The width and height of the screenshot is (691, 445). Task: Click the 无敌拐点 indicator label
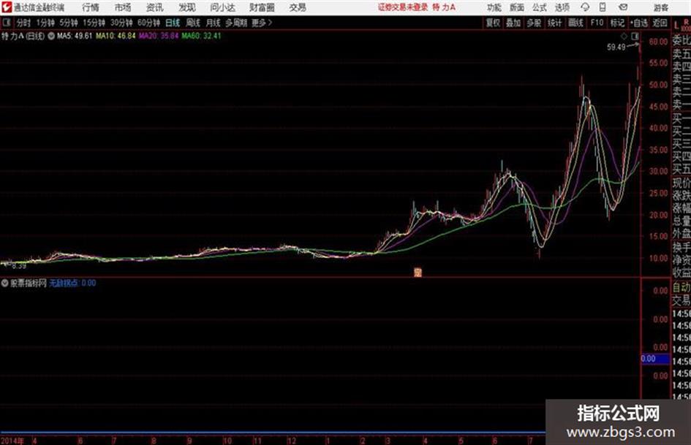pyautogui.click(x=64, y=283)
